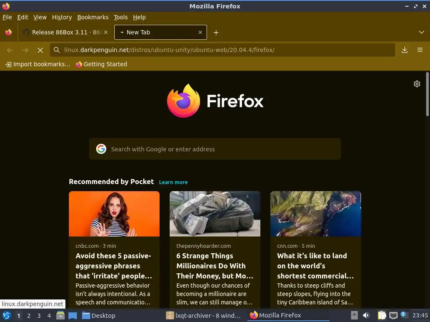The image size is (430, 322).
Task: Stop loading the page
Action: point(40,50)
